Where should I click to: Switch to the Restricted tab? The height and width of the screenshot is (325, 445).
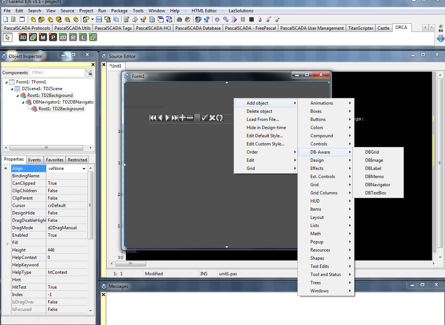point(78,160)
